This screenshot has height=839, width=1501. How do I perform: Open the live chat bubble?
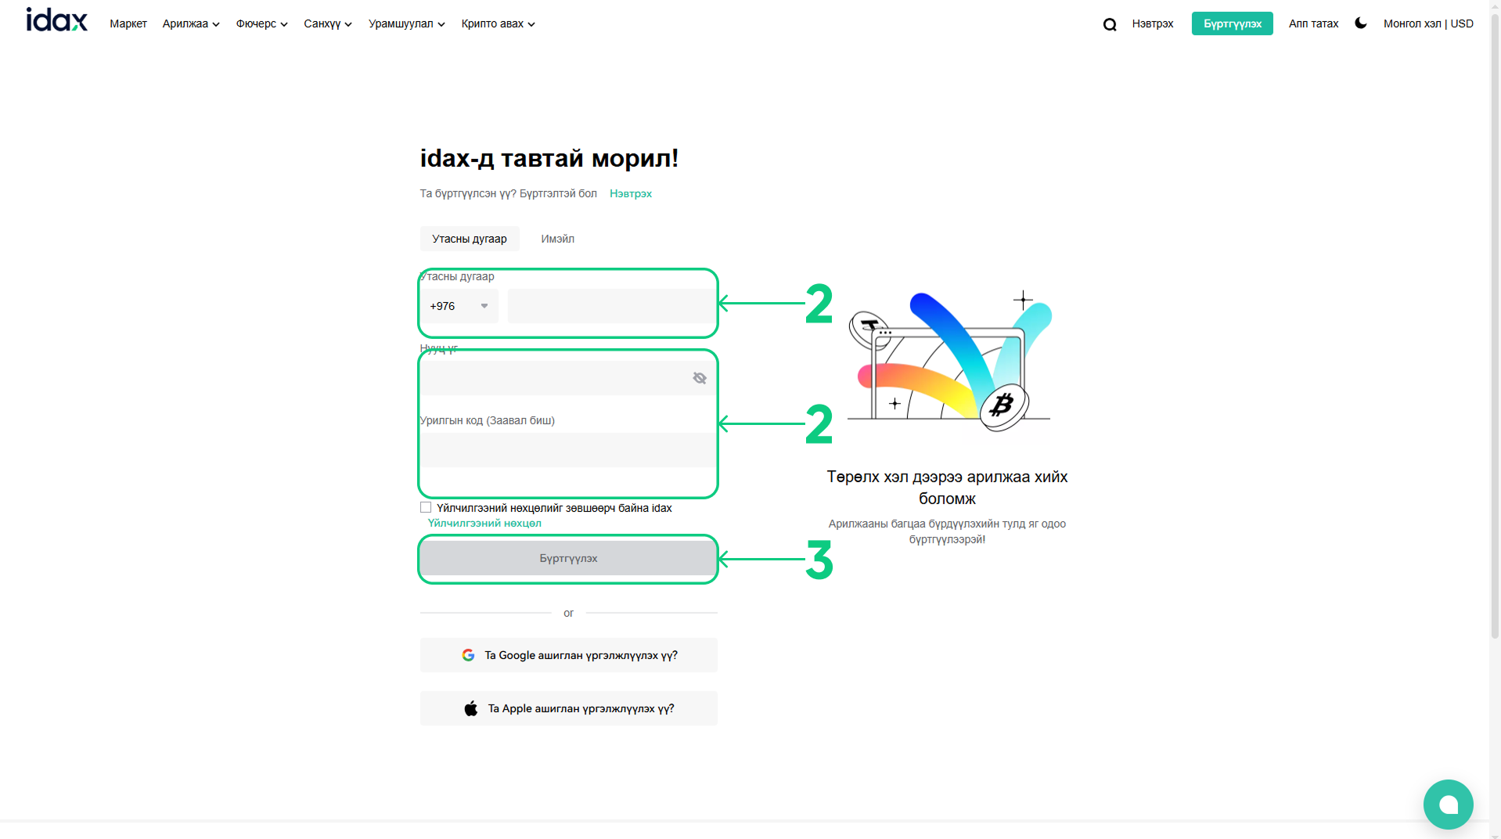1447,804
